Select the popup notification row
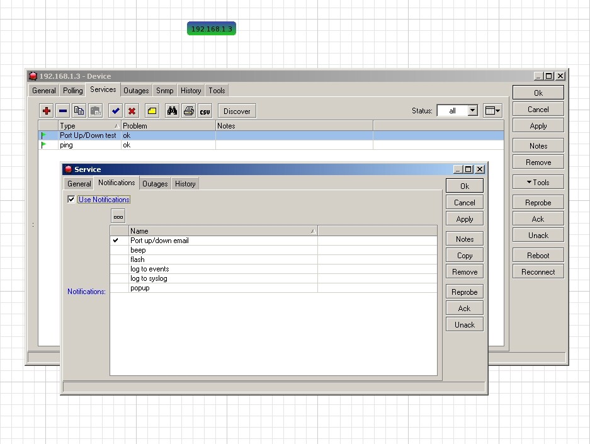 point(273,288)
